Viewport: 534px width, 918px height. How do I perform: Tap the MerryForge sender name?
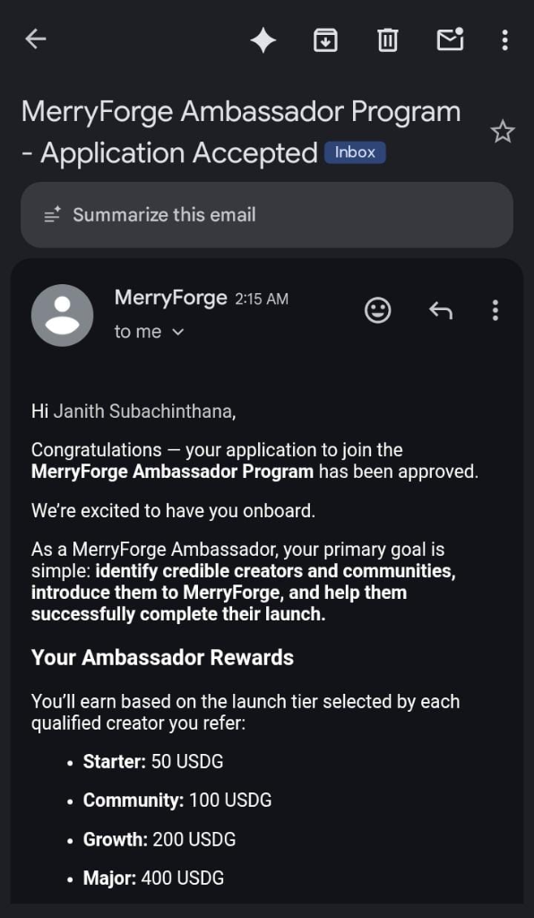click(x=170, y=298)
